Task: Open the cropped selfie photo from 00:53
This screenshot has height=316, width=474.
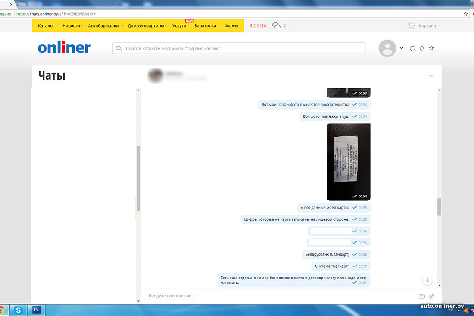Action: (349, 93)
